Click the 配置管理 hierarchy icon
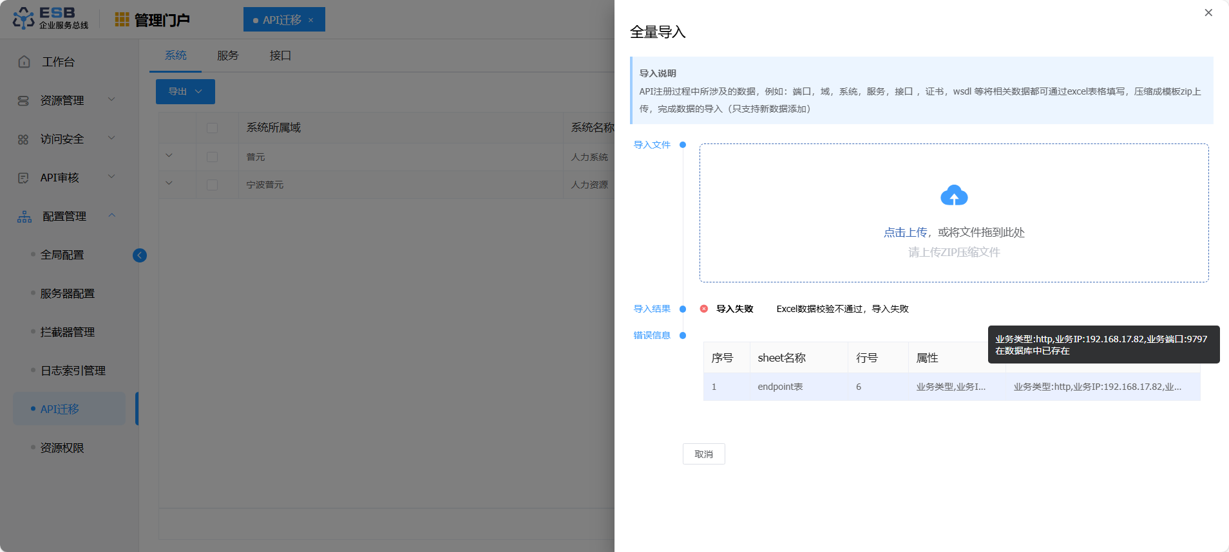Viewport: 1229px width, 552px height. coord(24,217)
